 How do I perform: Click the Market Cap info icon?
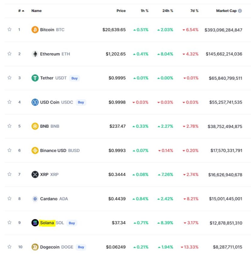click(x=240, y=11)
